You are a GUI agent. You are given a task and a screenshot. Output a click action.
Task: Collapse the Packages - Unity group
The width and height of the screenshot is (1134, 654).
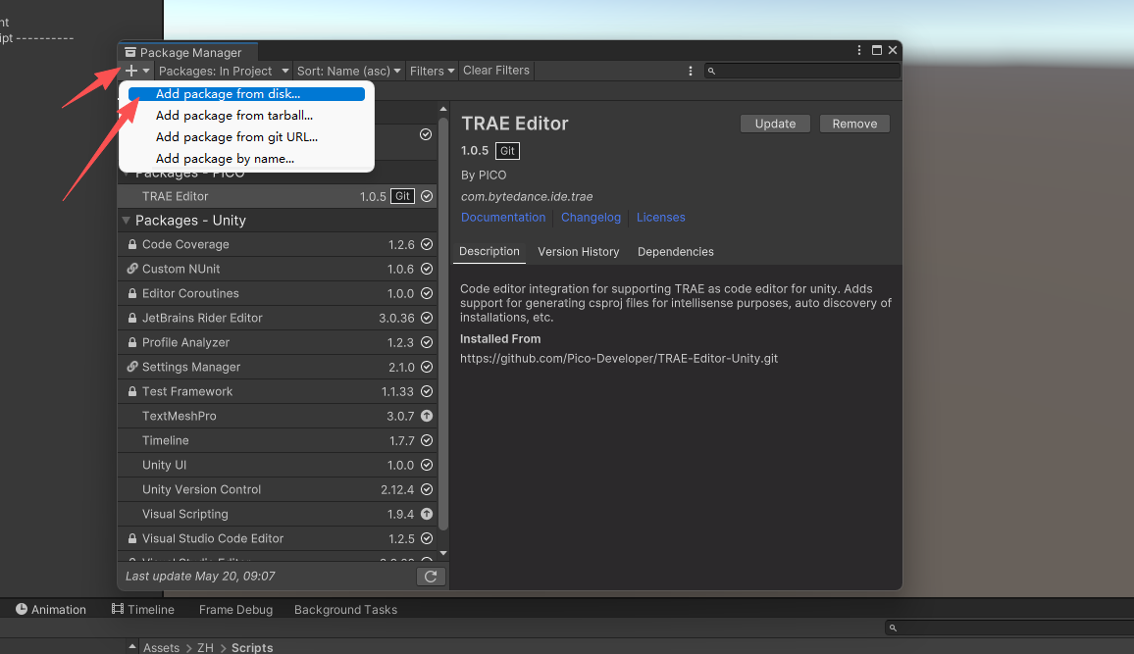[x=126, y=221]
